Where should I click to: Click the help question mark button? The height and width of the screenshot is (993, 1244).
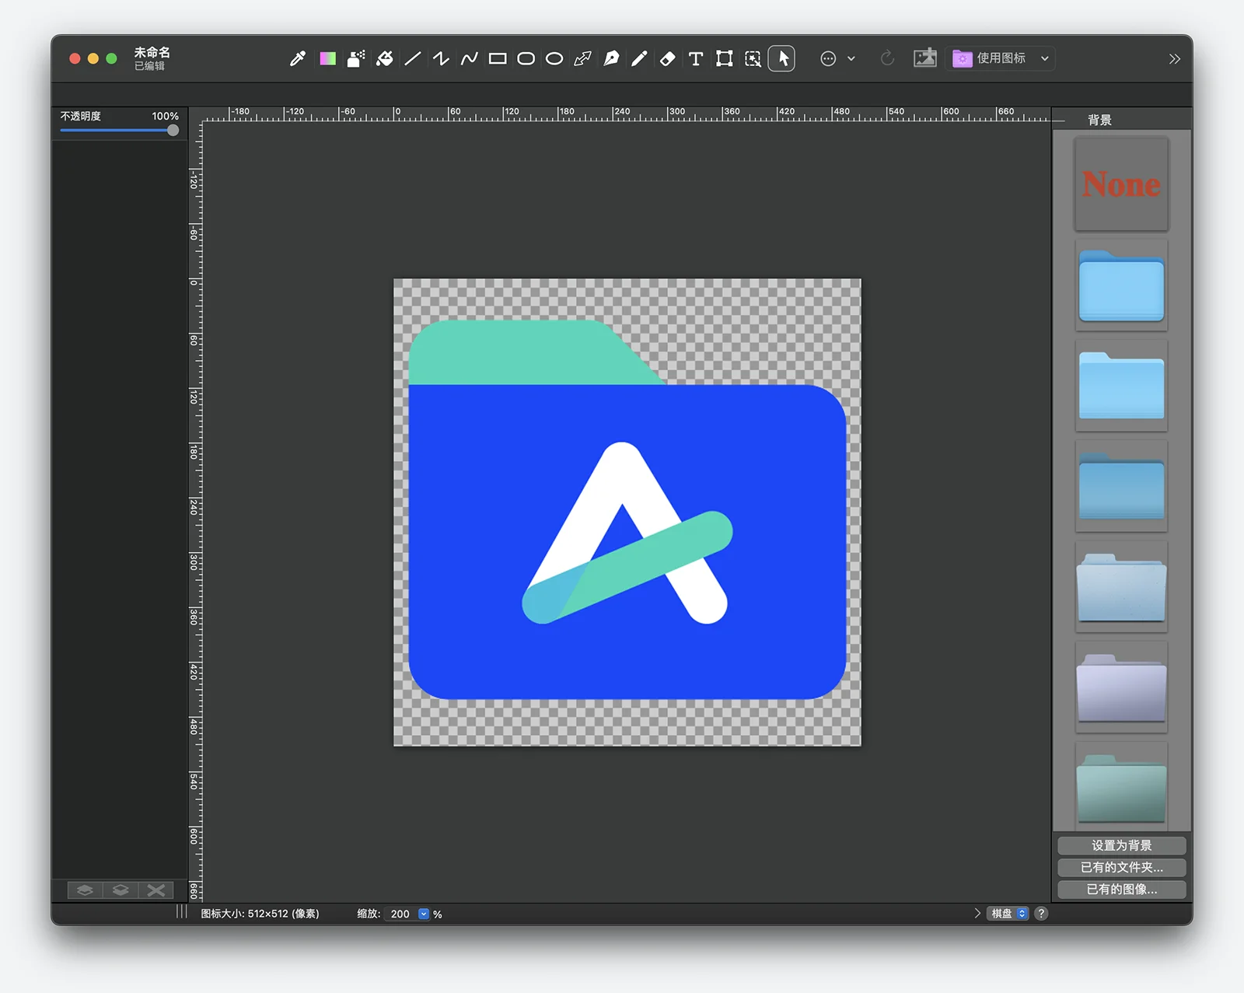click(1042, 914)
